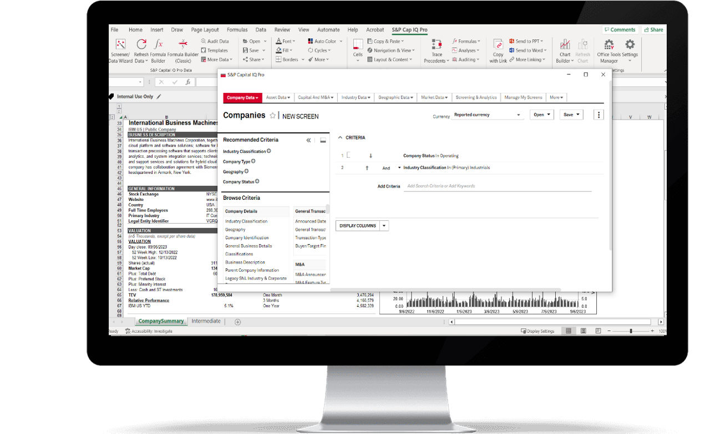Add Company Type using its plus icon

[x=253, y=161]
